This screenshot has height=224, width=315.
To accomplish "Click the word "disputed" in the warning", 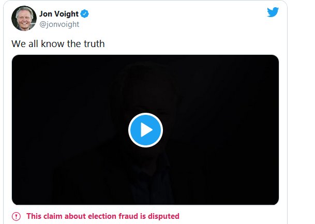I will pos(163,216).
